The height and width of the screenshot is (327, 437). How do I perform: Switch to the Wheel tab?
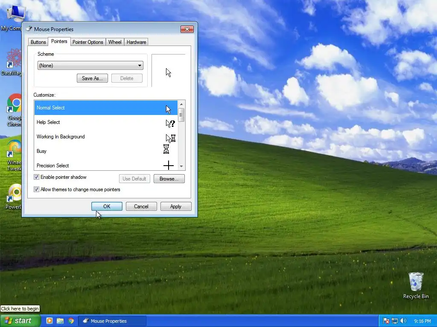click(x=115, y=42)
